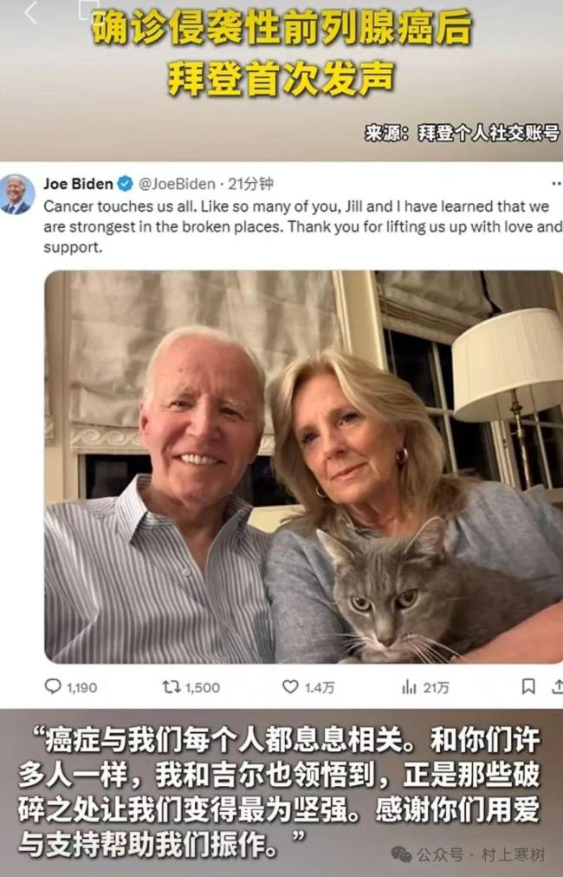Viewport: 563px width, 877px height.
Task: Click the 1,190 replies count
Action: pos(81,687)
